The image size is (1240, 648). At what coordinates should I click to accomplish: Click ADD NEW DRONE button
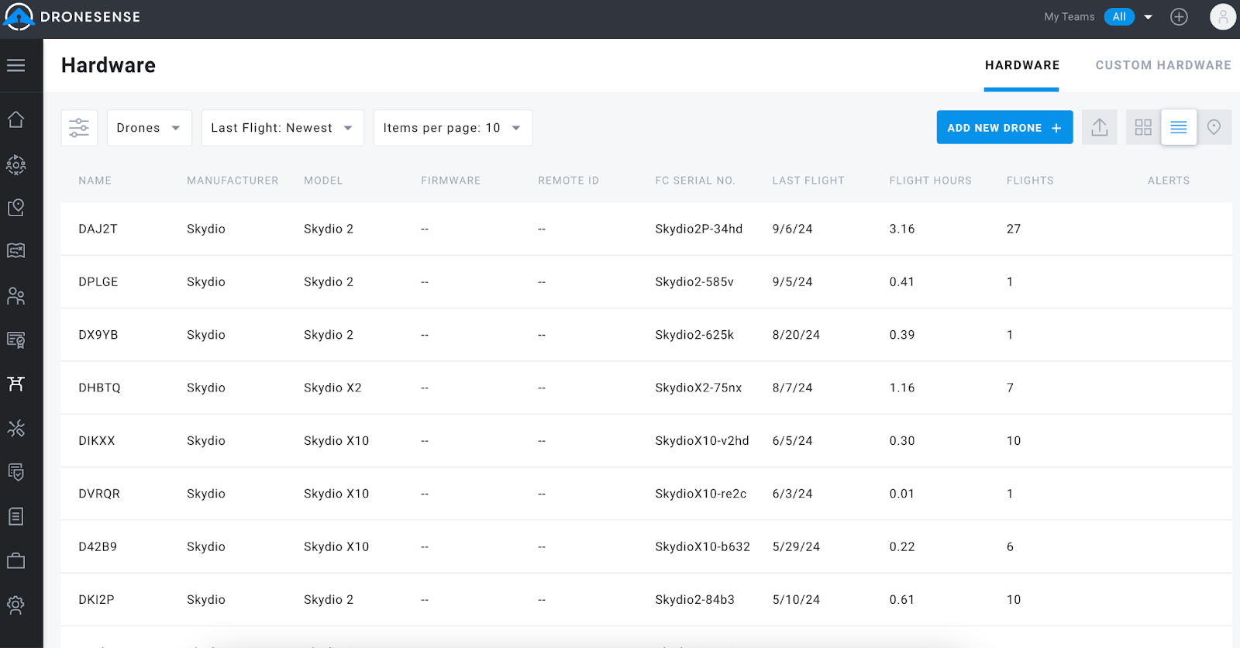click(x=1004, y=127)
